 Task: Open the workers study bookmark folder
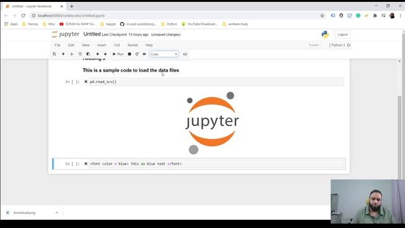tap(235, 24)
